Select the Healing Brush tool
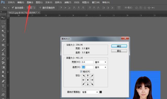167x99 pixels. tap(3, 45)
